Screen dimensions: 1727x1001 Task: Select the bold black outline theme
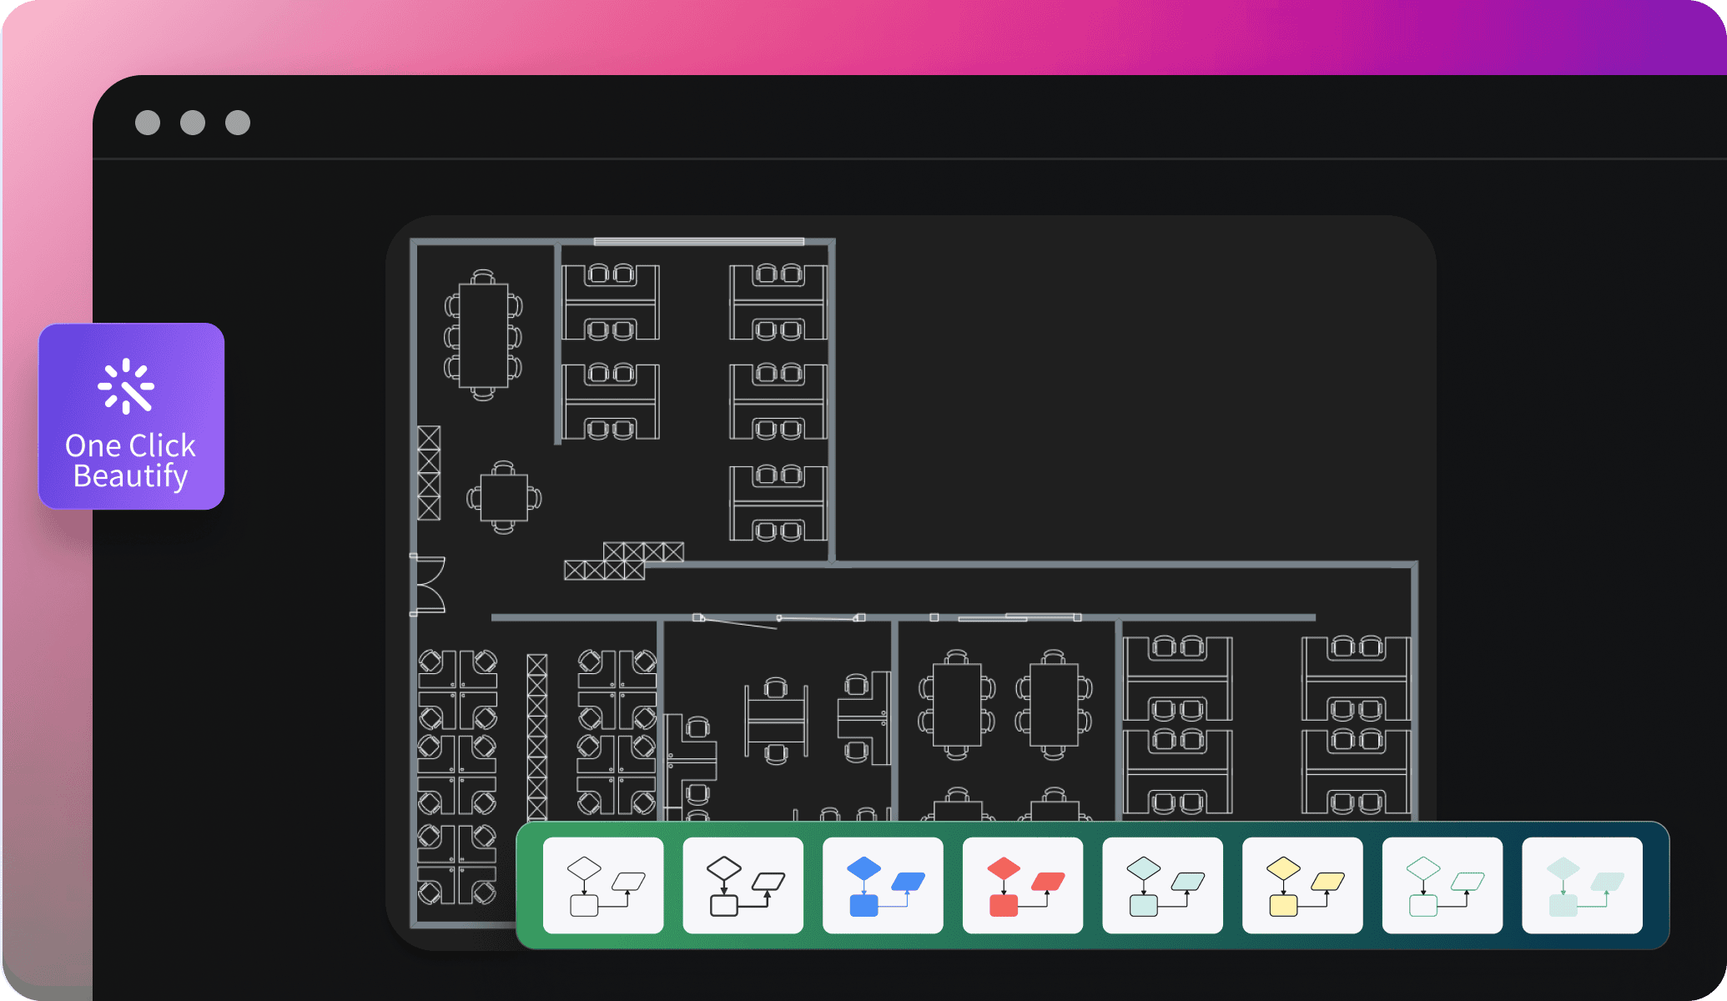(743, 884)
